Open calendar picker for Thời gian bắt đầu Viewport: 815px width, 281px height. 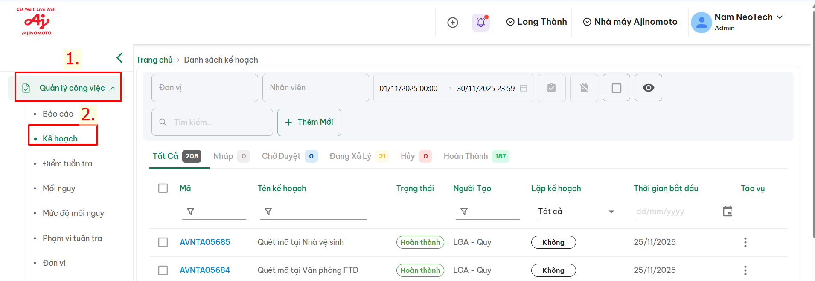(728, 211)
